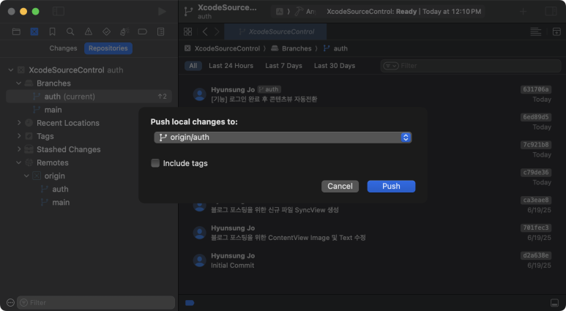Open the Find navigator magnifier icon
The width and height of the screenshot is (566, 311).
pos(70,31)
